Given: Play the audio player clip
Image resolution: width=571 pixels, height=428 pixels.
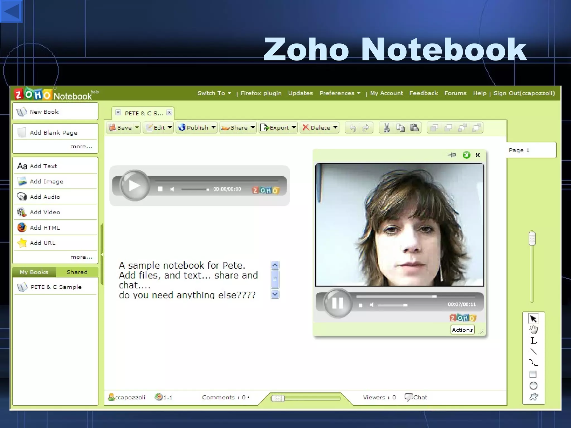Looking at the screenshot, I should [135, 185].
